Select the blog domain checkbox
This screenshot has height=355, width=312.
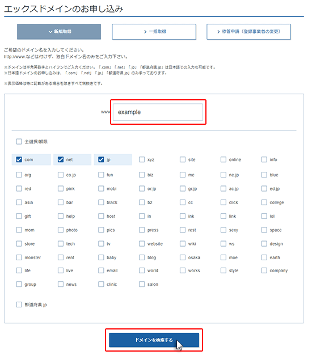pos(142,257)
